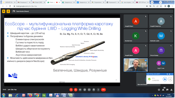Leave the call with red hang-up button
Viewport: 175px width, 98px height.
tap(104, 90)
